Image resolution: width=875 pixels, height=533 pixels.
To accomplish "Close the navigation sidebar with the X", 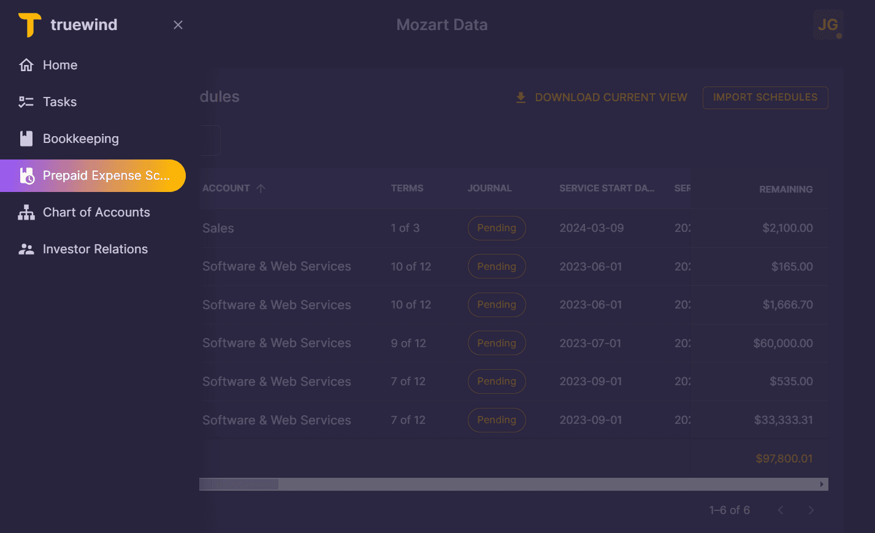I will tap(178, 25).
